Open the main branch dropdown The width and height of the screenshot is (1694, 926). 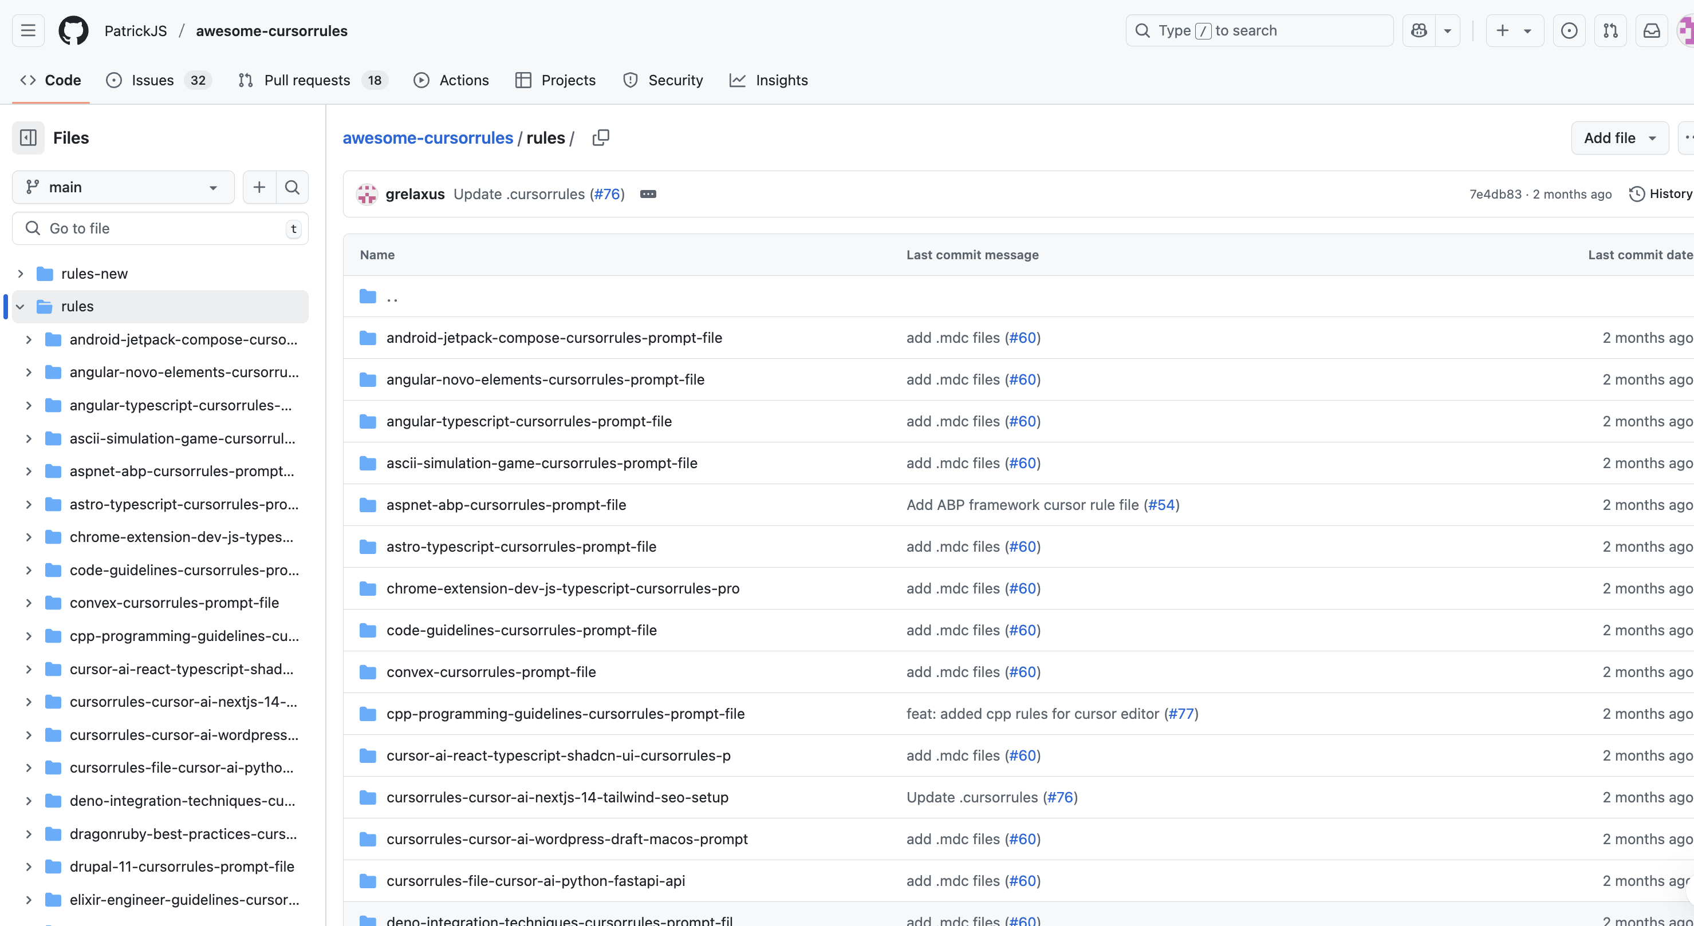click(x=123, y=187)
